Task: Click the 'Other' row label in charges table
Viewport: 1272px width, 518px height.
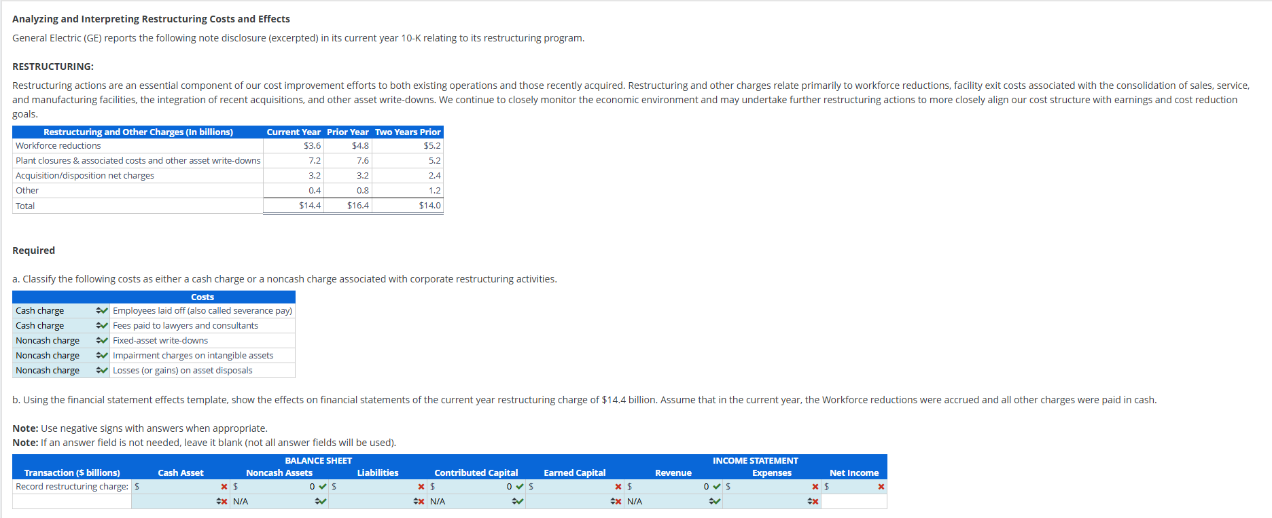Action: point(27,190)
